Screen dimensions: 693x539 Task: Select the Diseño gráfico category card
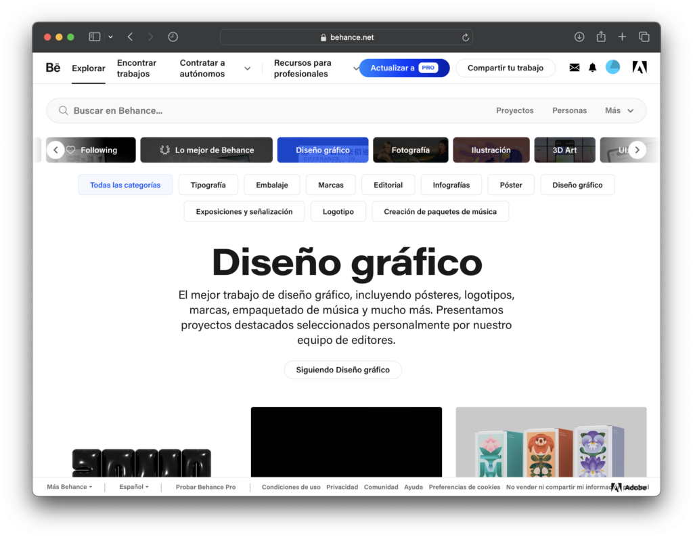coord(323,150)
